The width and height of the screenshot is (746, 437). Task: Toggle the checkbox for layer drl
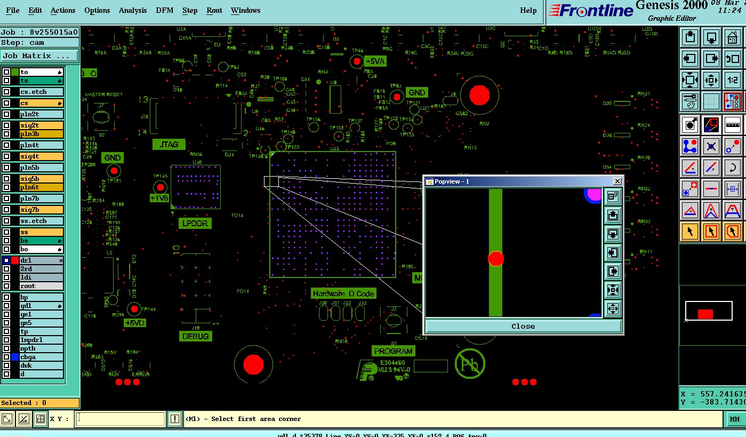pos(6,260)
